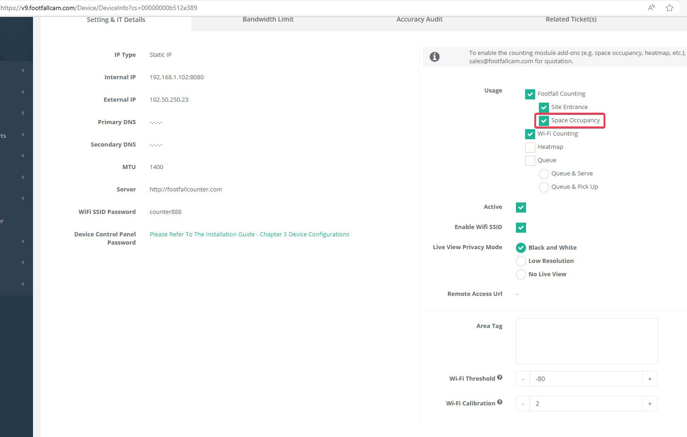Select the Low Resolution privacy mode
The width and height of the screenshot is (687, 437).
point(521,261)
